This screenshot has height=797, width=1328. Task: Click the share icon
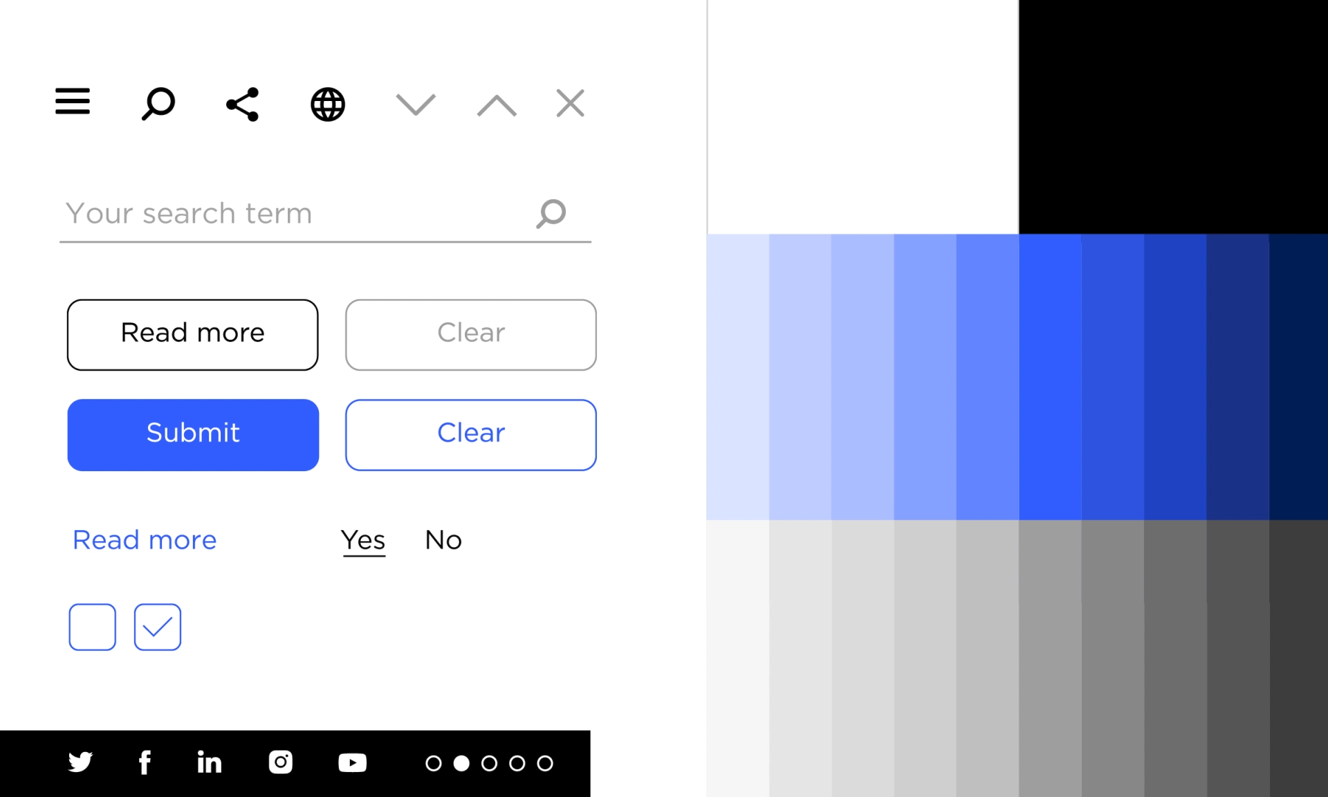243,104
